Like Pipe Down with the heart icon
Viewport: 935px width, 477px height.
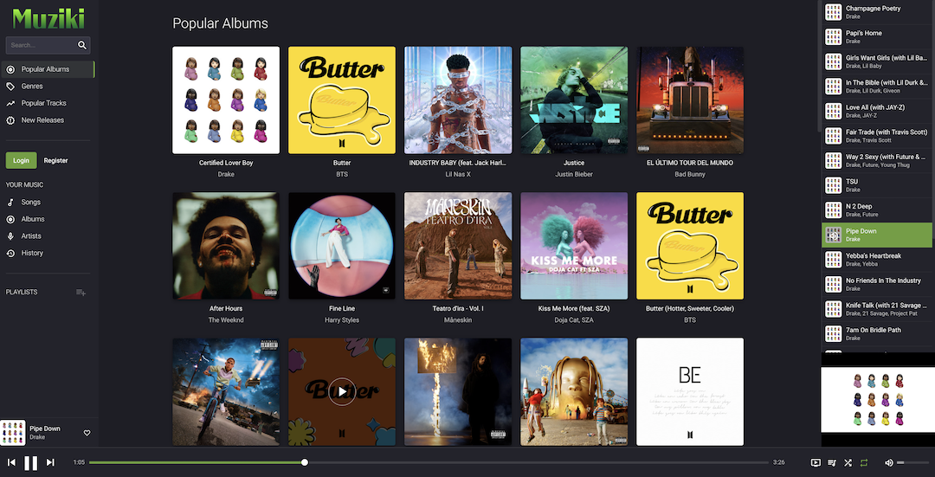point(87,433)
